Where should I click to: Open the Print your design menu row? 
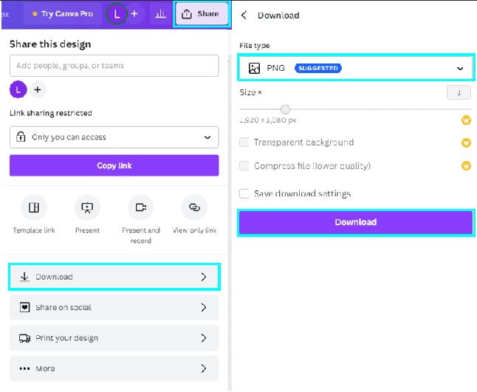click(114, 338)
